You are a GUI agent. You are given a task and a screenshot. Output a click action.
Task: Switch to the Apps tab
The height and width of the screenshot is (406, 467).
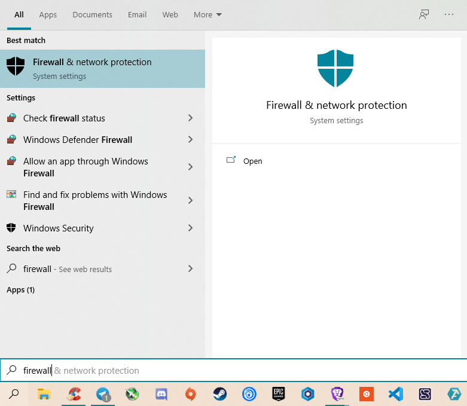(48, 14)
